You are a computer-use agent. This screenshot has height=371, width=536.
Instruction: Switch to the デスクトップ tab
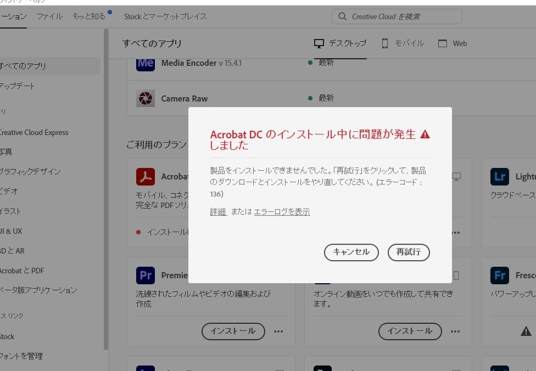pos(340,43)
